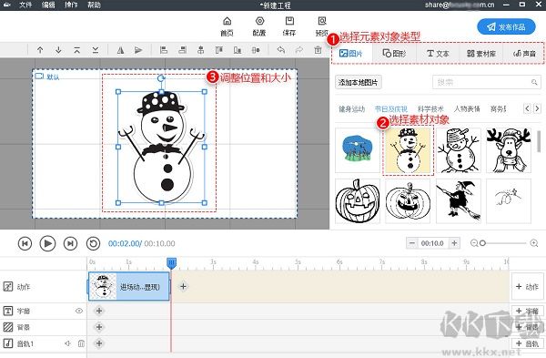Switch to the 素材库 tab
This screenshot has width=546, height=358.
click(x=480, y=54)
